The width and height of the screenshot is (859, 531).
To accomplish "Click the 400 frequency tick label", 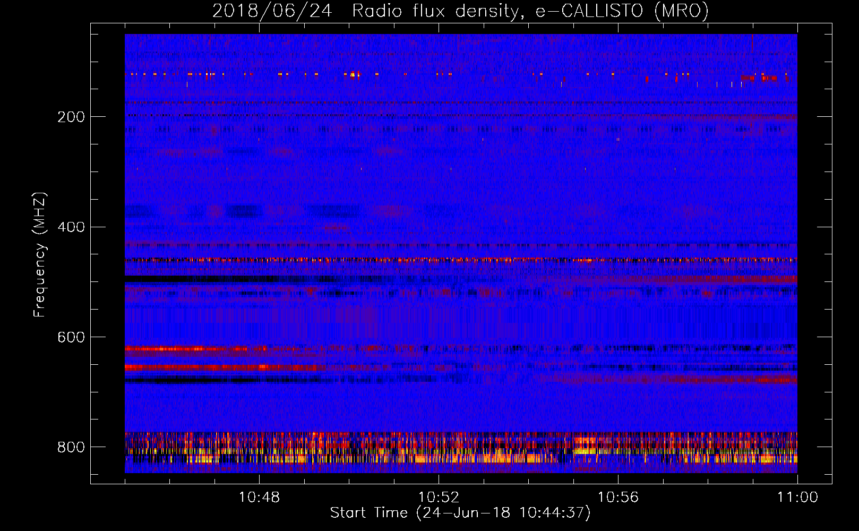I will pyautogui.click(x=71, y=227).
